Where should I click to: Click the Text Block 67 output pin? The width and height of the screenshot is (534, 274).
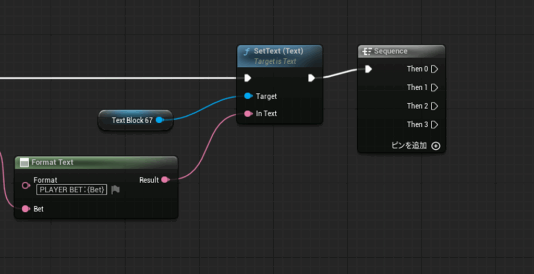160,120
